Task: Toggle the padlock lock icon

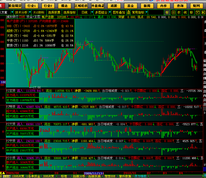Action: (x=128, y=12)
